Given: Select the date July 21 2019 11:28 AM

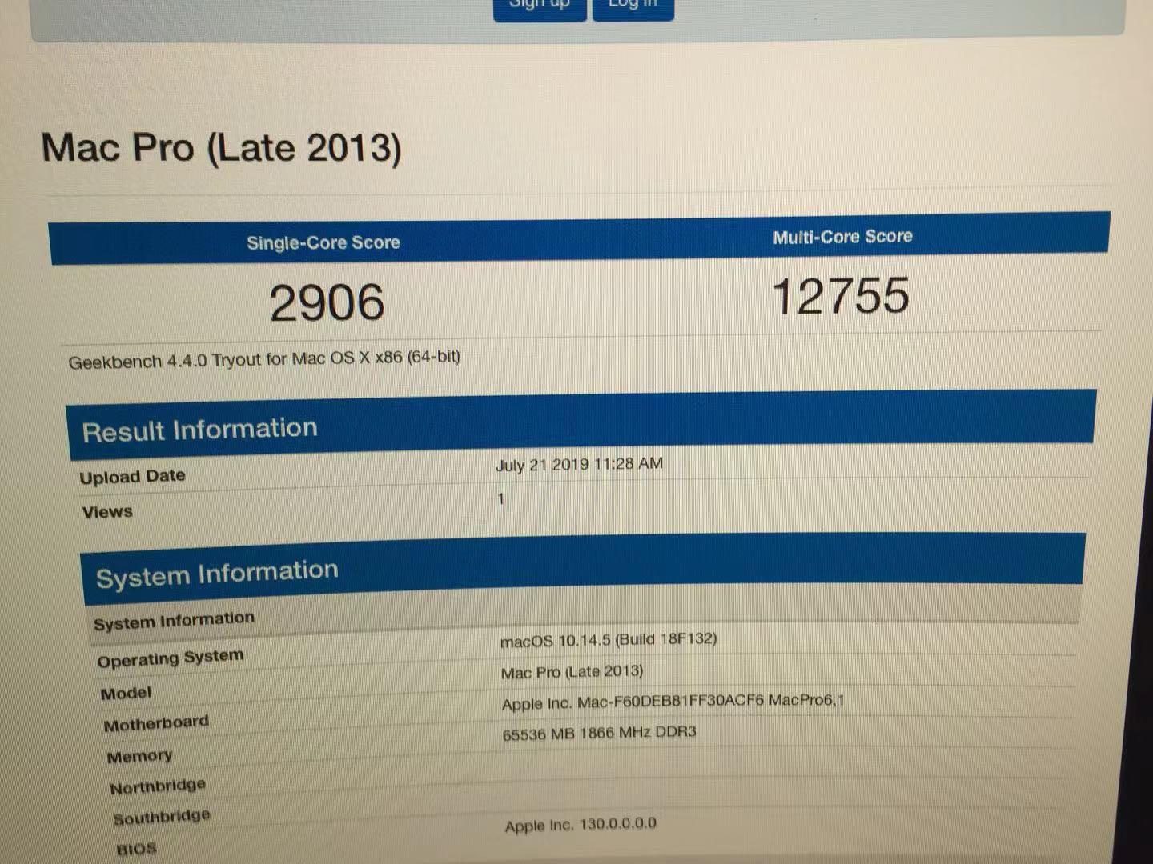Looking at the screenshot, I should (x=579, y=464).
